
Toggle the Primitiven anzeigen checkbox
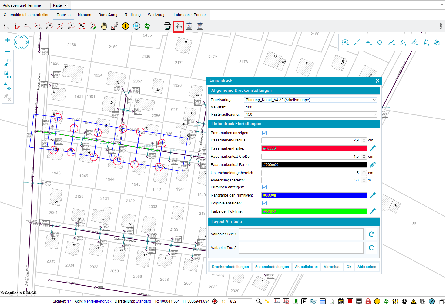click(264, 187)
